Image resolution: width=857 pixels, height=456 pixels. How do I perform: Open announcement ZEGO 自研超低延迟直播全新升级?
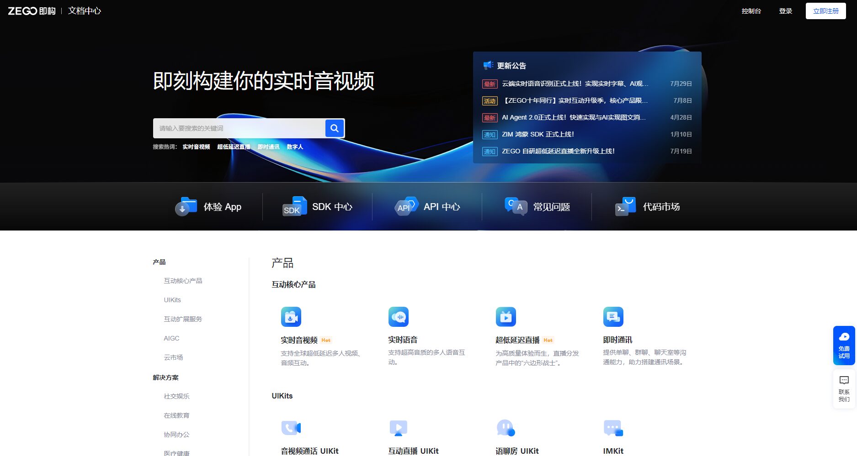(x=558, y=151)
